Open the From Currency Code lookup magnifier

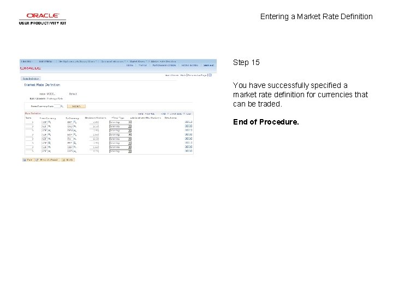tap(62, 107)
